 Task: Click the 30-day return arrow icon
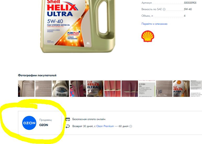(x=68, y=126)
